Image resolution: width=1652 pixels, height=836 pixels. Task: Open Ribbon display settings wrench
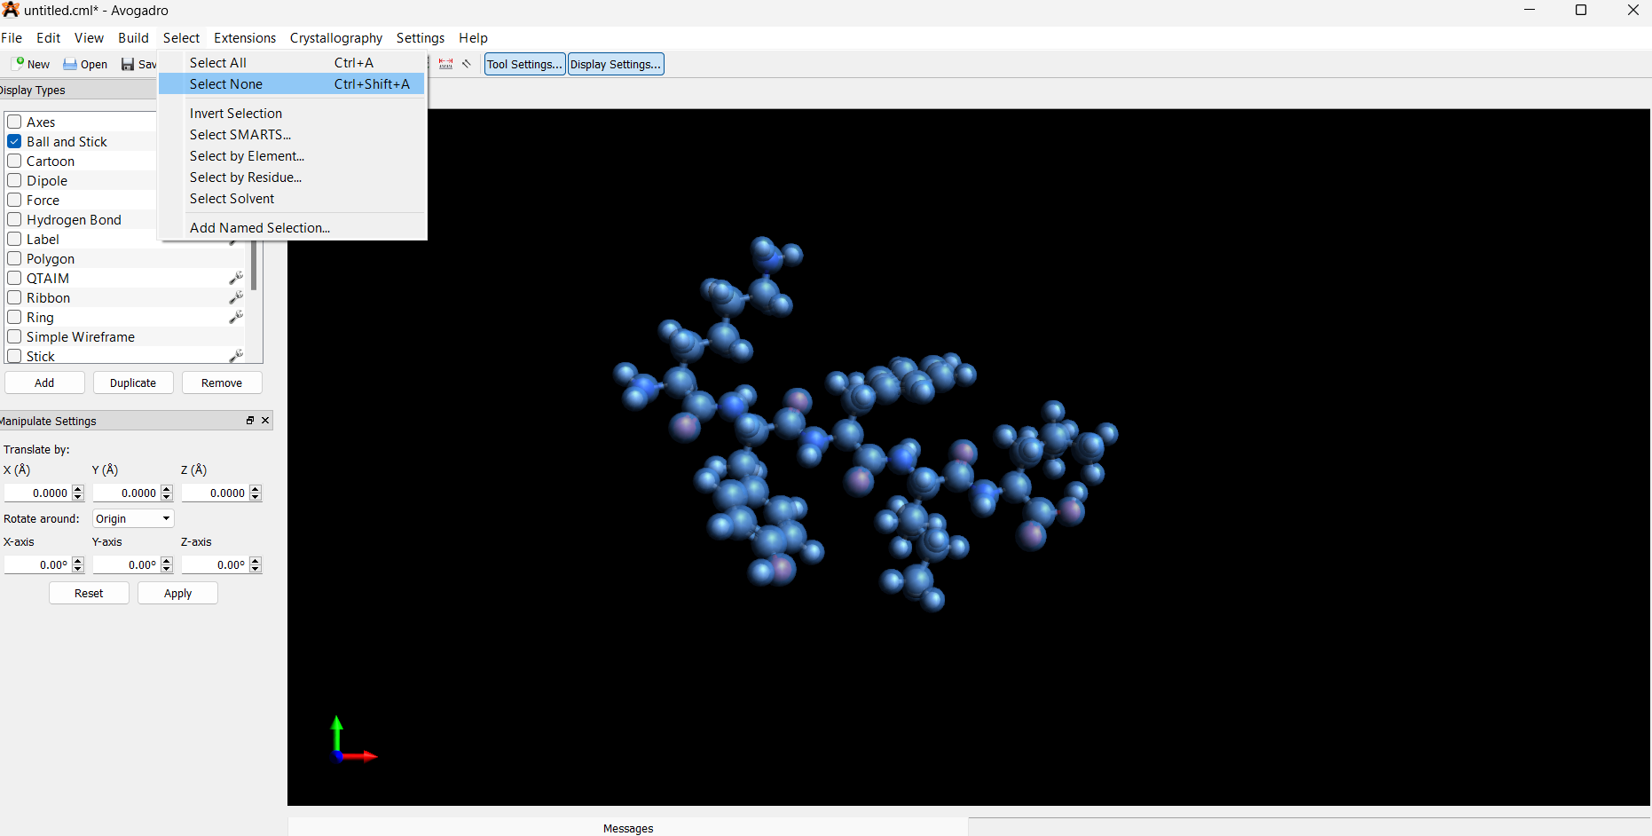[x=236, y=298]
